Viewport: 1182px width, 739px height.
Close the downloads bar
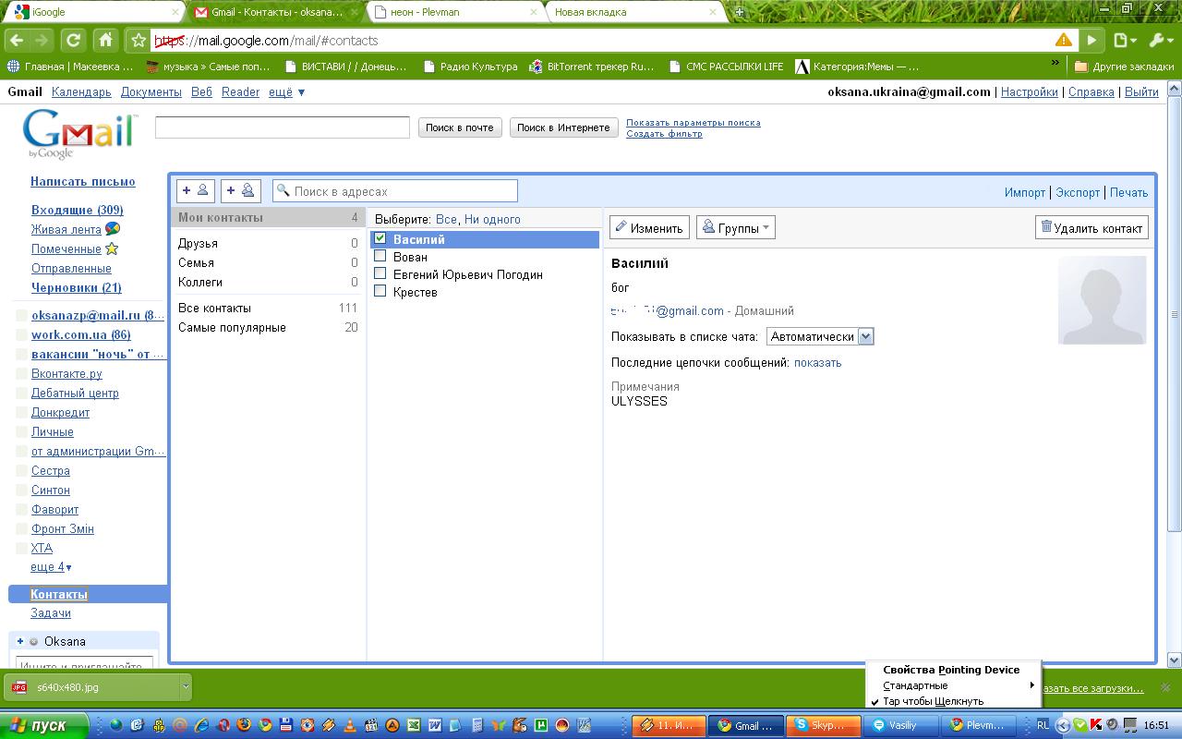1165,687
